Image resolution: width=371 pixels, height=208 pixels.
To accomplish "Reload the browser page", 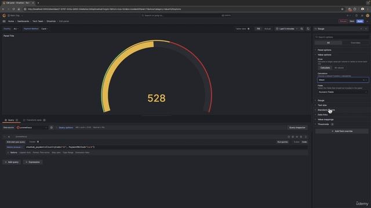I will tap(13, 9).
